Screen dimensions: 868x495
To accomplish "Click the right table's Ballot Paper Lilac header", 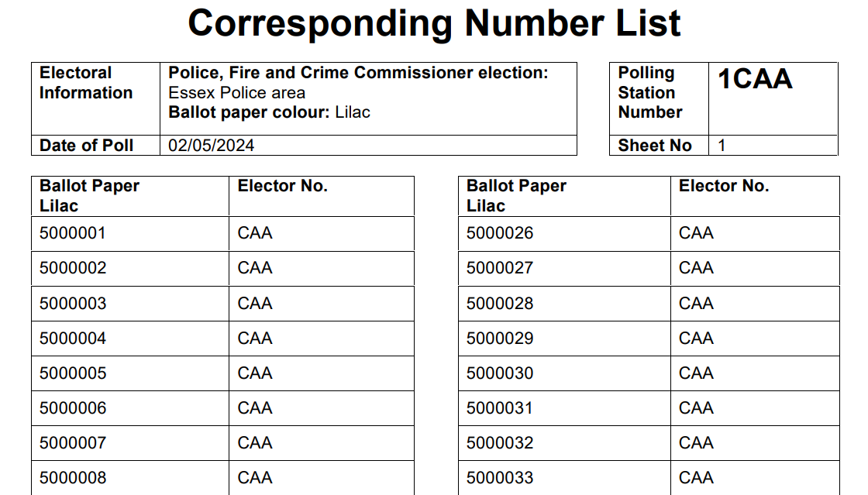I will (x=516, y=196).
